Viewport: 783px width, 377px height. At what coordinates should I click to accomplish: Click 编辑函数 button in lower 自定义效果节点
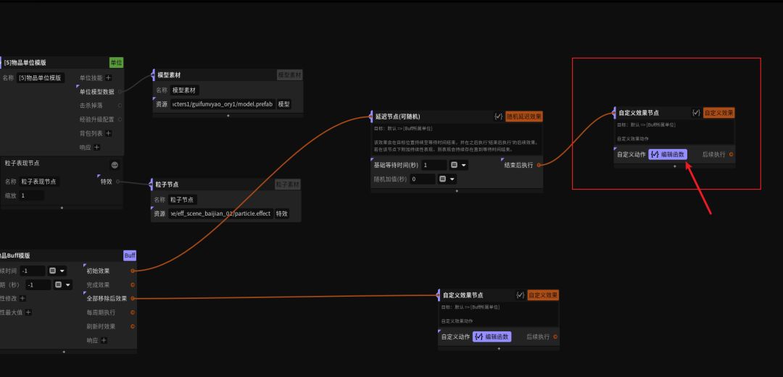[x=492, y=336]
